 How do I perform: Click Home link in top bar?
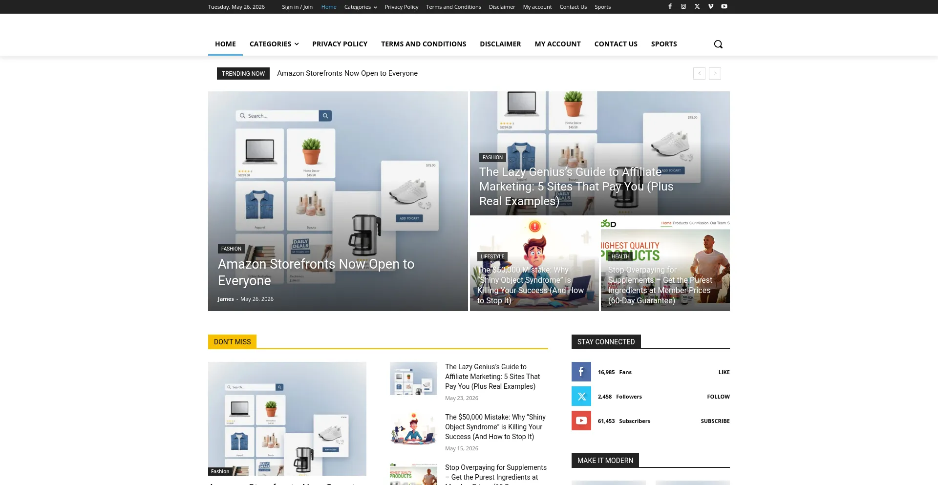329,7
